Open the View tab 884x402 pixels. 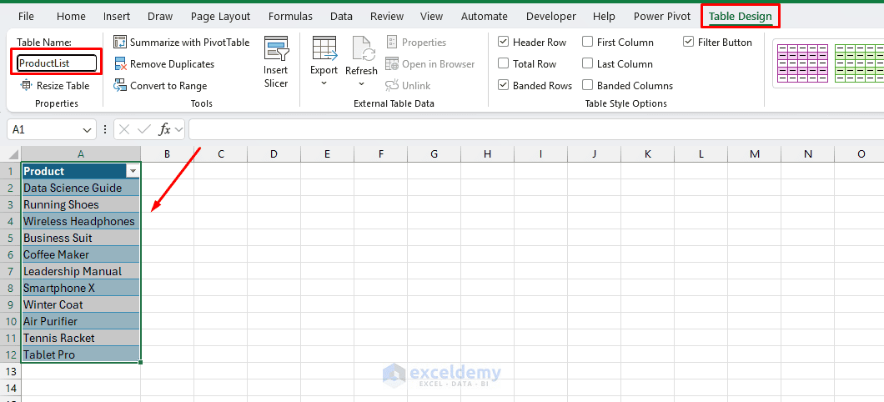coord(431,17)
